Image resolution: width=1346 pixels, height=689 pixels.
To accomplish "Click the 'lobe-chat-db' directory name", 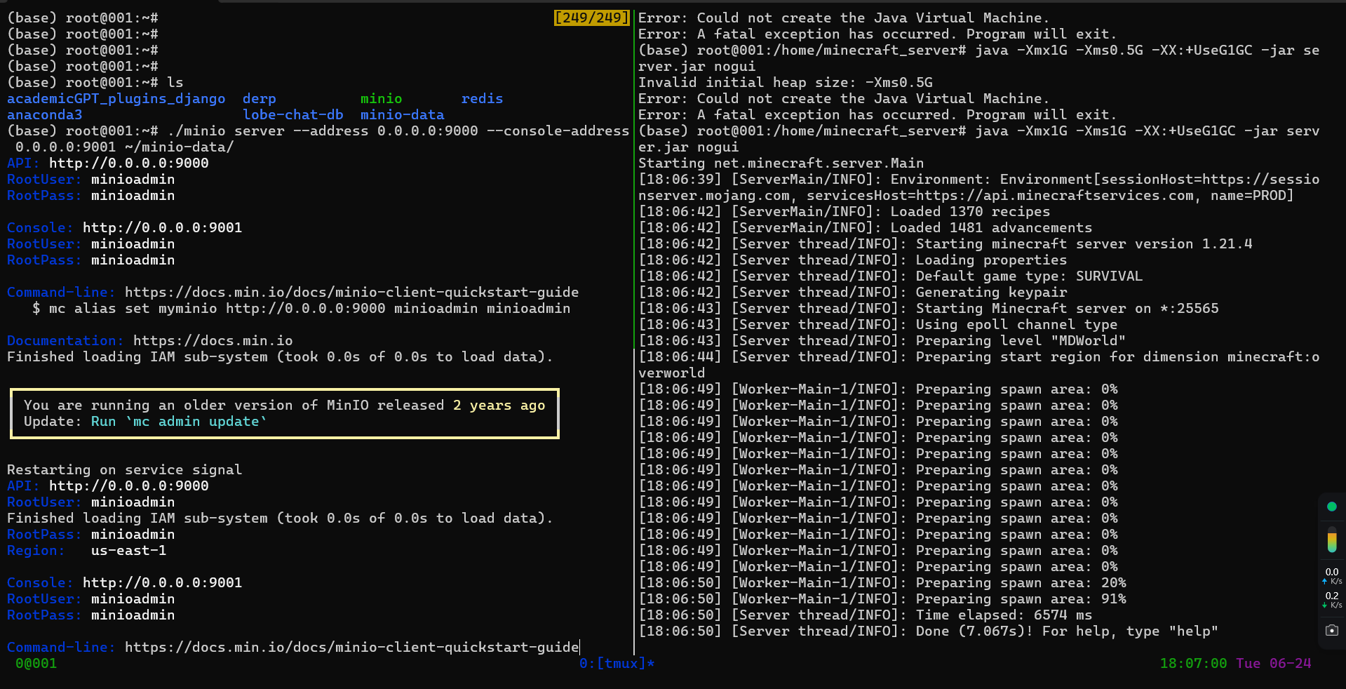I will coord(293,114).
